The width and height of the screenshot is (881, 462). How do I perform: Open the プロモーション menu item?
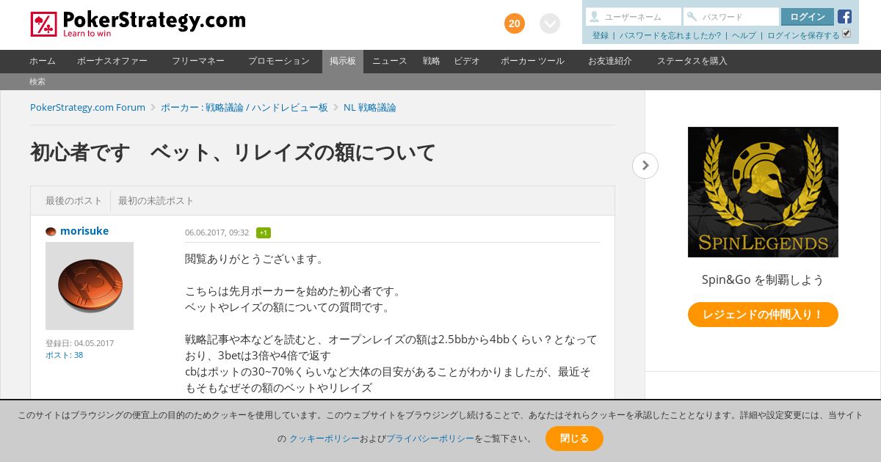click(279, 61)
